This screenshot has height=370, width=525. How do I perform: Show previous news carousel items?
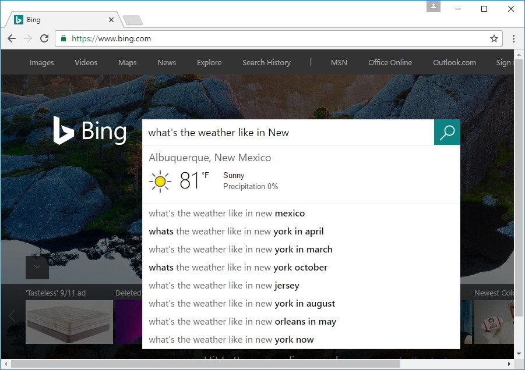point(12,315)
